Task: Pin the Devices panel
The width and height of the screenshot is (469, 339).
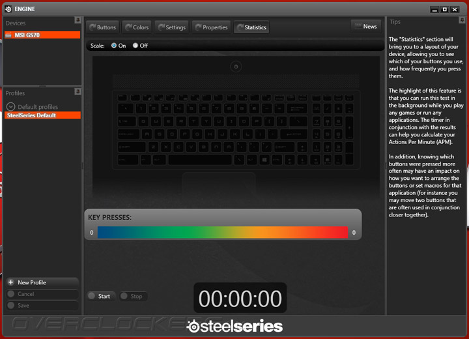Action: pyautogui.click(x=78, y=20)
